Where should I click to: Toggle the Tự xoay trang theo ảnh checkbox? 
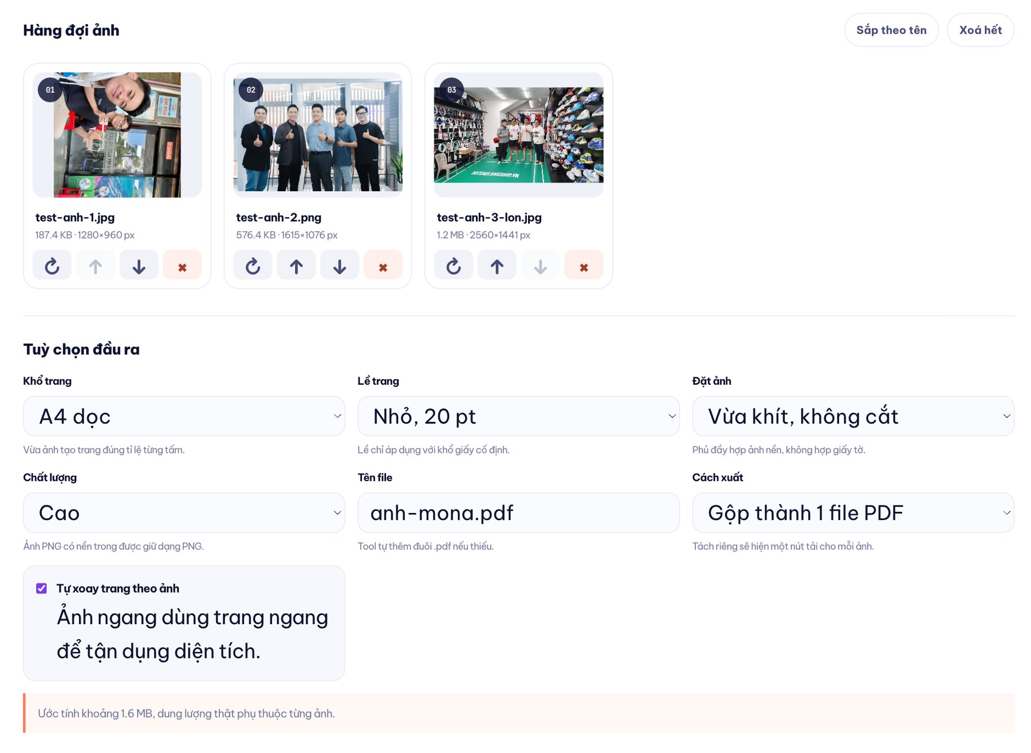click(41, 588)
